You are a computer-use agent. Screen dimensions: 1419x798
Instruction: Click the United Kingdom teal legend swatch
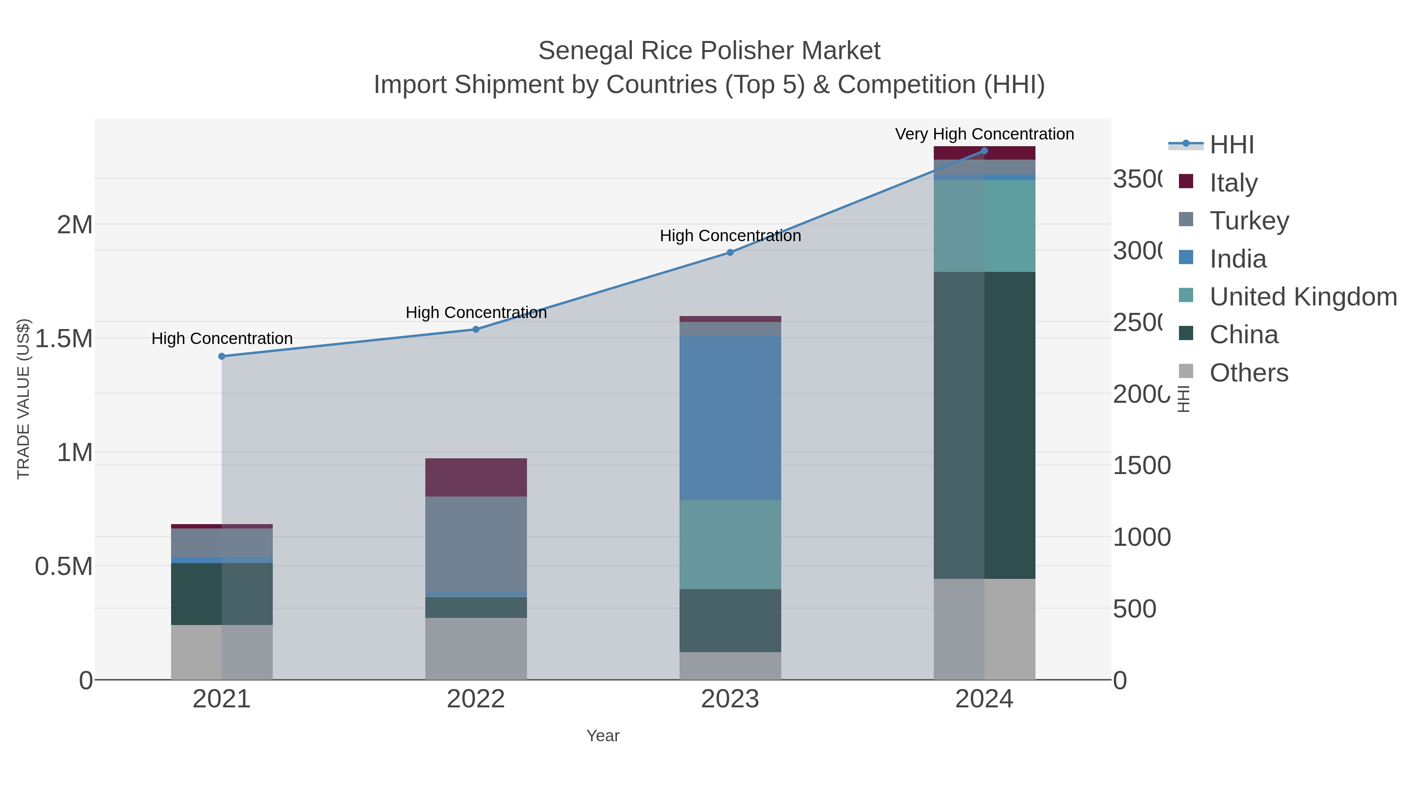tap(1186, 295)
